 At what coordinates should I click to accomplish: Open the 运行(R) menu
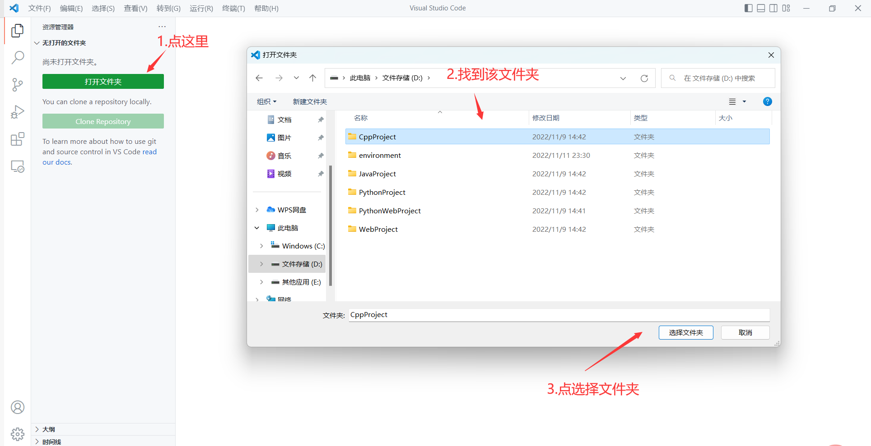pyautogui.click(x=201, y=8)
